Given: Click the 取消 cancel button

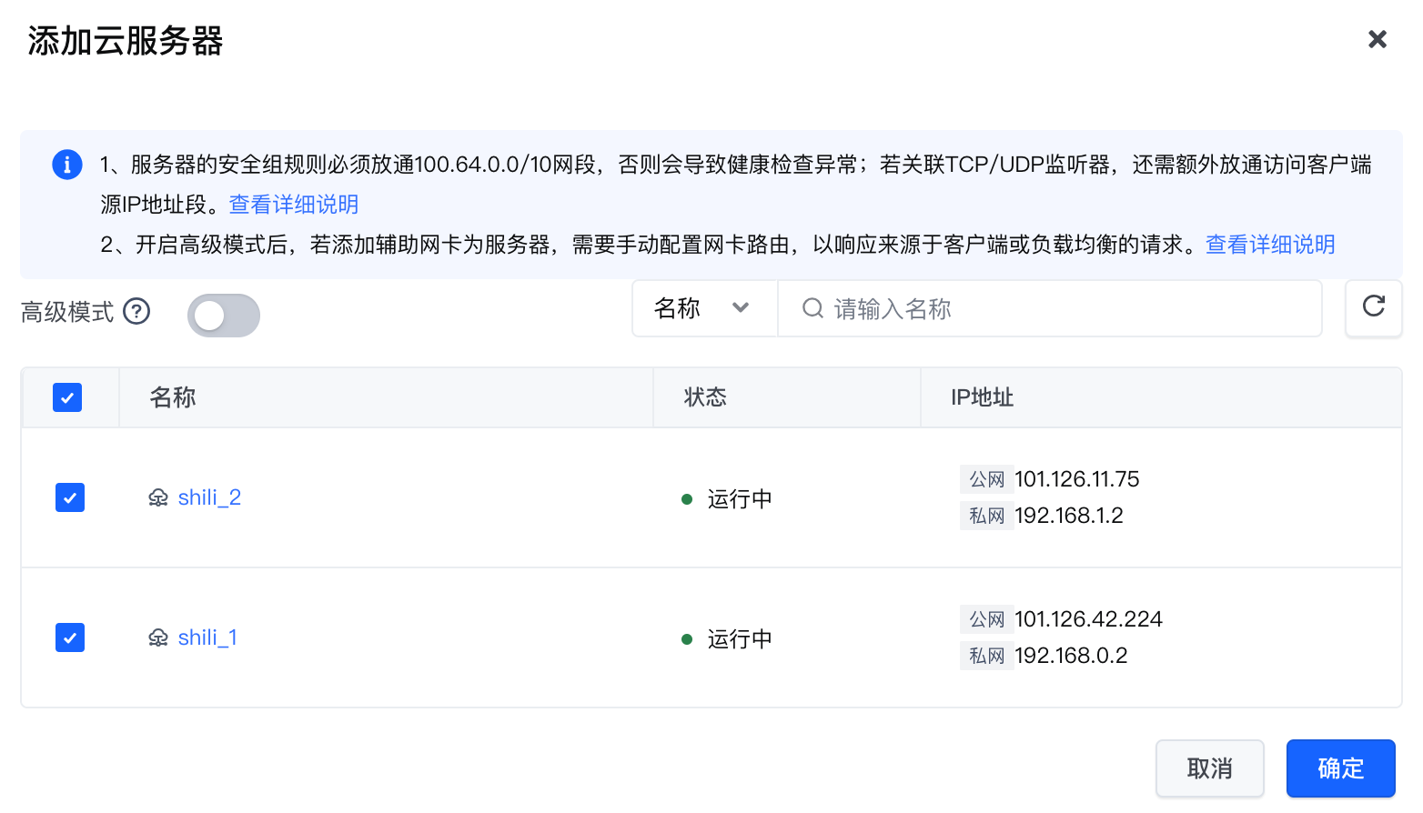Looking at the screenshot, I should point(1209,768).
